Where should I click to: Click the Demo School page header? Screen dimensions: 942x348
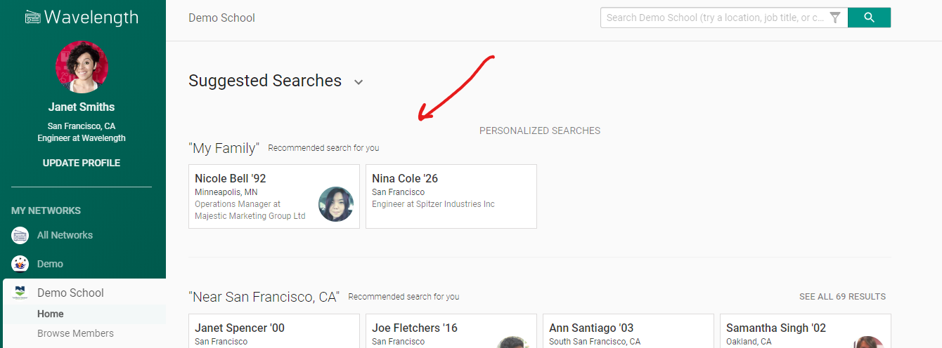tap(221, 18)
